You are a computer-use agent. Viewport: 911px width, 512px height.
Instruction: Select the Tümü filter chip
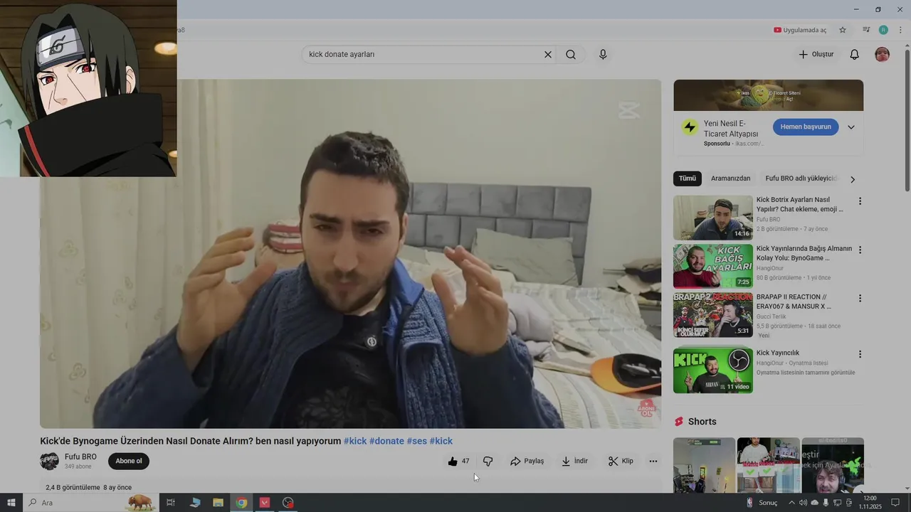(688, 178)
